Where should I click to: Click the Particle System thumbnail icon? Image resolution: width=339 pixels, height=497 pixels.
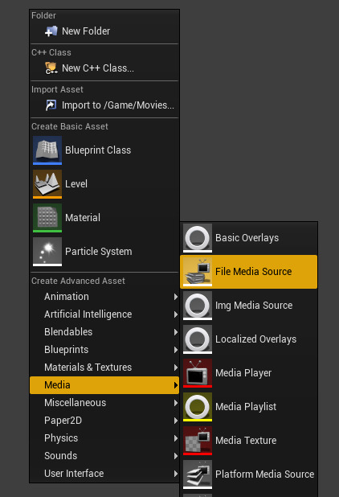coord(47,252)
